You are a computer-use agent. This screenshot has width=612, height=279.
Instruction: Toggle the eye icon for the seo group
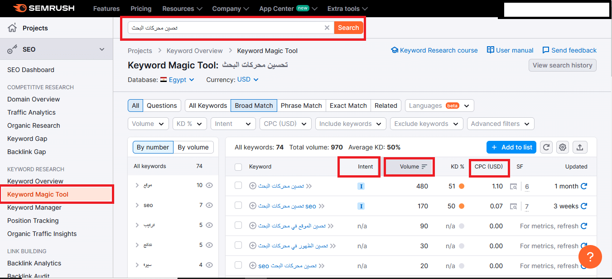pos(209,205)
